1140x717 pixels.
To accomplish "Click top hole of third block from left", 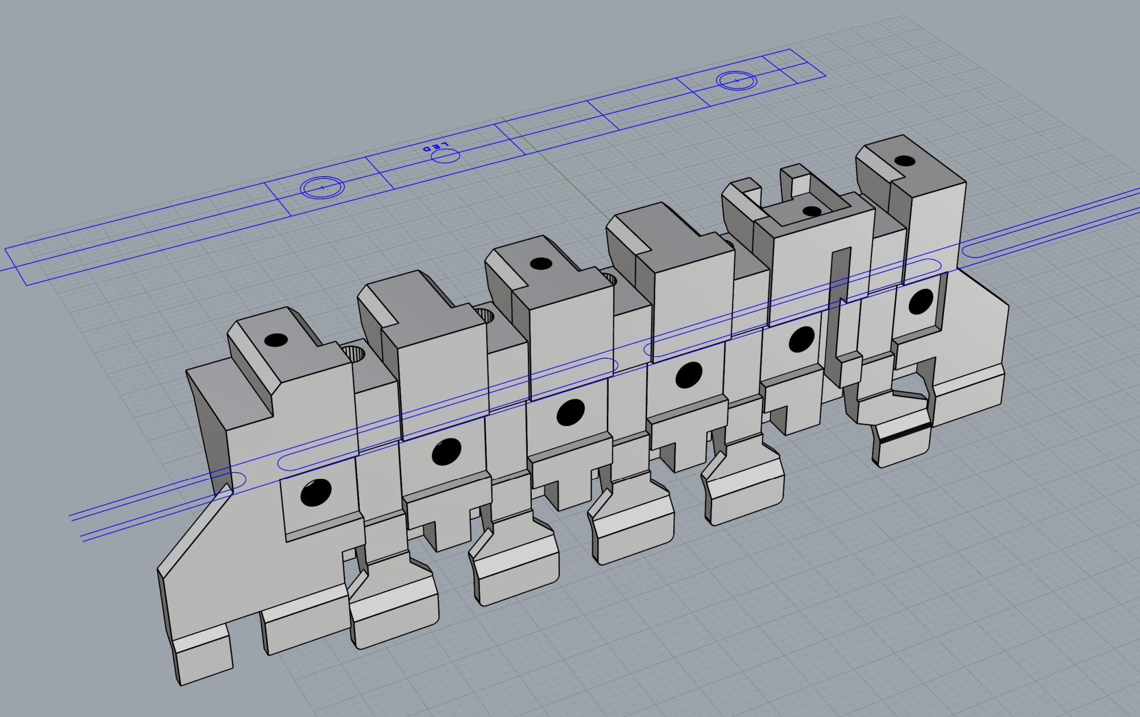I will [540, 264].
